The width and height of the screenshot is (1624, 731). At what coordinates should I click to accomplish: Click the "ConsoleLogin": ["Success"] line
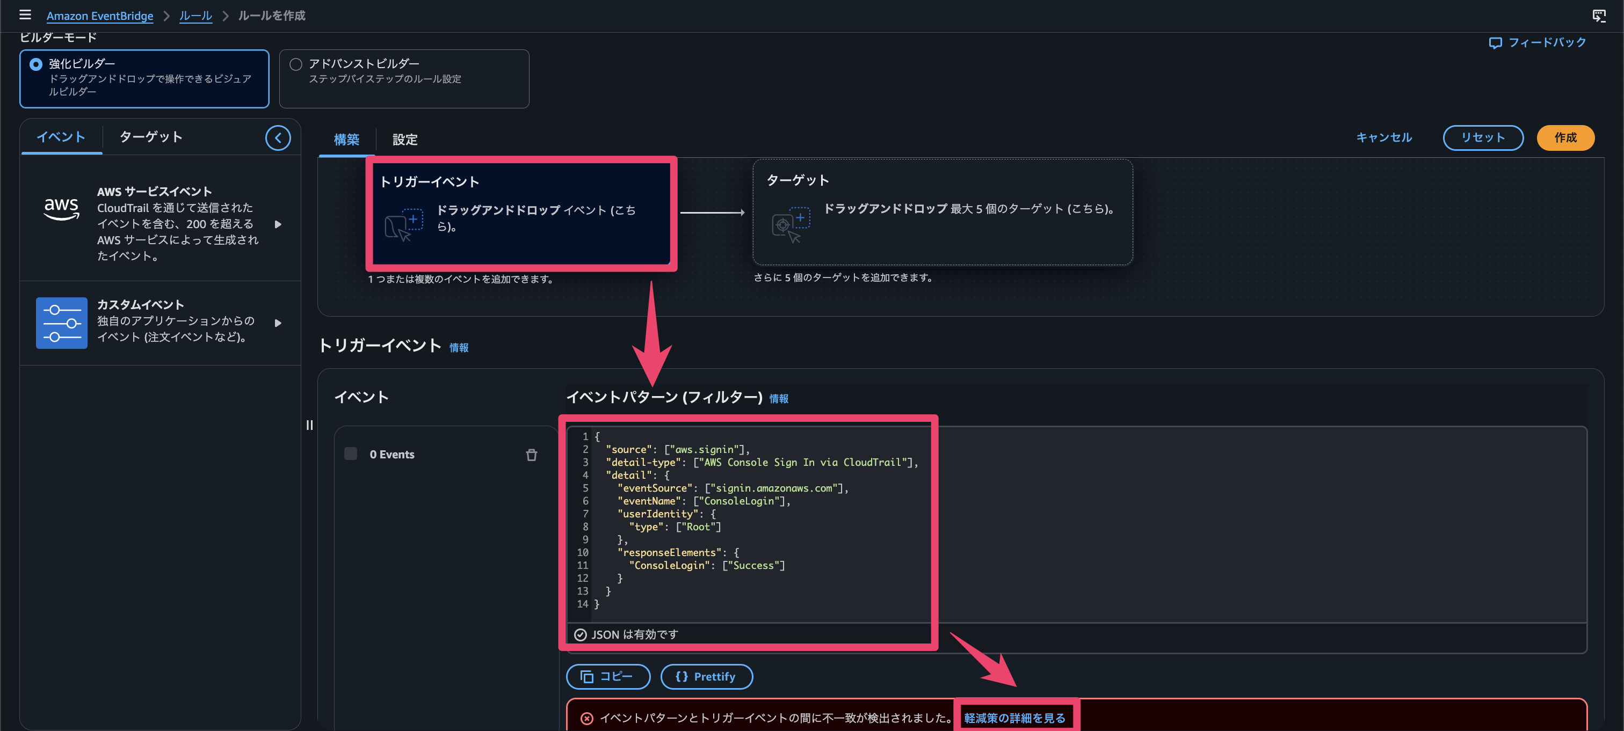[707, 565]
